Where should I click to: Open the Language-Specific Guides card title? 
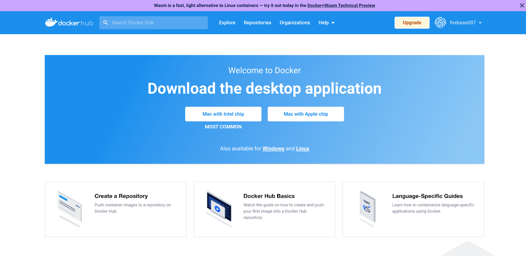[427, 196]
